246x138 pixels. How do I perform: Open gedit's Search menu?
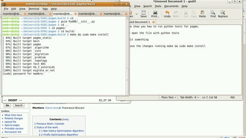coord(148,6)
